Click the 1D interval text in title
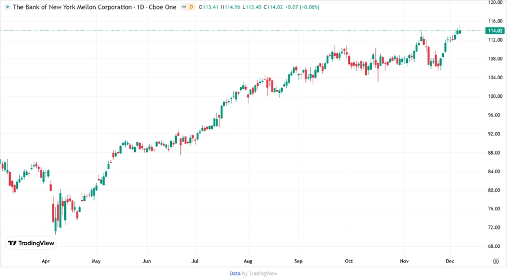The height and width of the screenshot is (280, 507). click(140, 7)
